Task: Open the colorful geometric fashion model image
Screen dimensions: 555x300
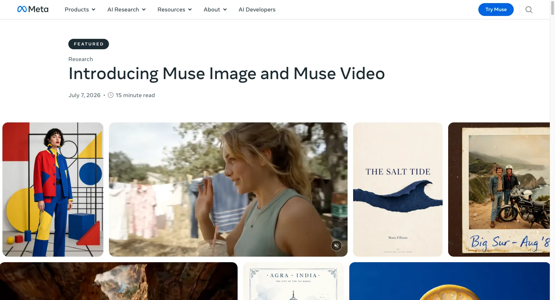Action: [x=53, y=189]
